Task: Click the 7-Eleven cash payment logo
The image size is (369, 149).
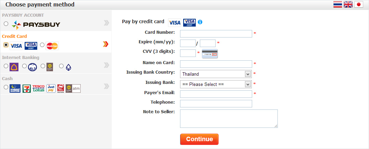Action: point(27,88)
